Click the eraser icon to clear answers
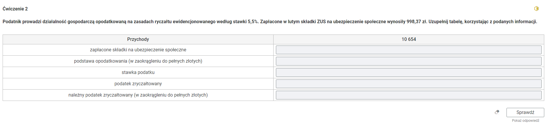 (x=497, y=112)
